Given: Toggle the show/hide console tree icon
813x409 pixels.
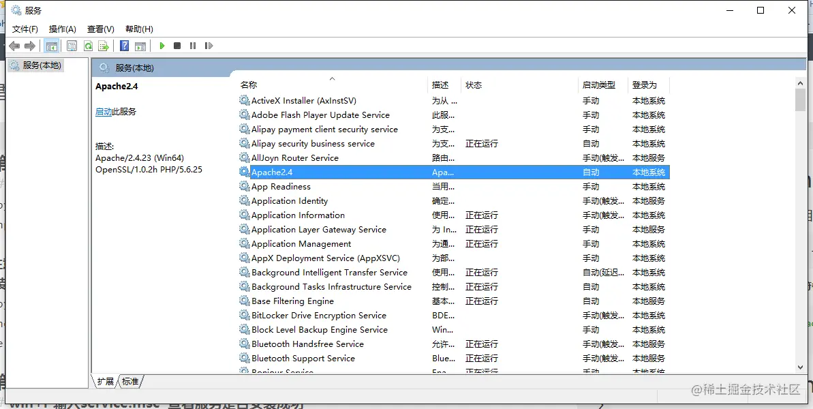Looking at the screenshot, I should click(x=51, y=46).
